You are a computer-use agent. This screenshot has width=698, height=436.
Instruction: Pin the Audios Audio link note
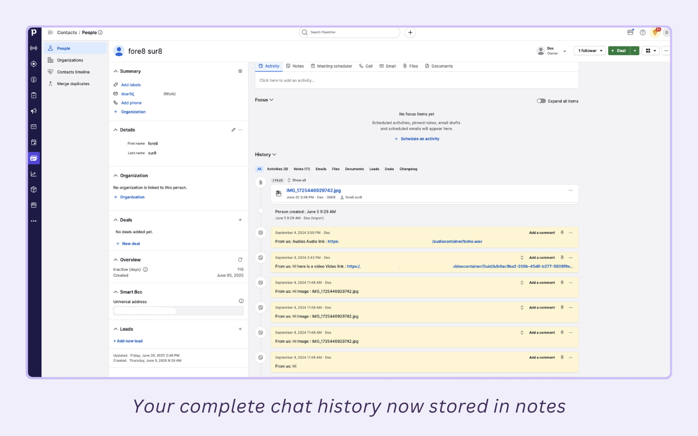click(562, 232)
